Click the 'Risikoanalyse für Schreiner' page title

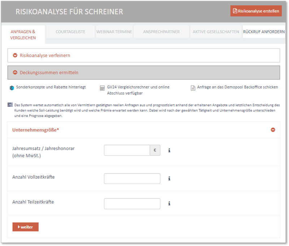click(x=69, y=12)
